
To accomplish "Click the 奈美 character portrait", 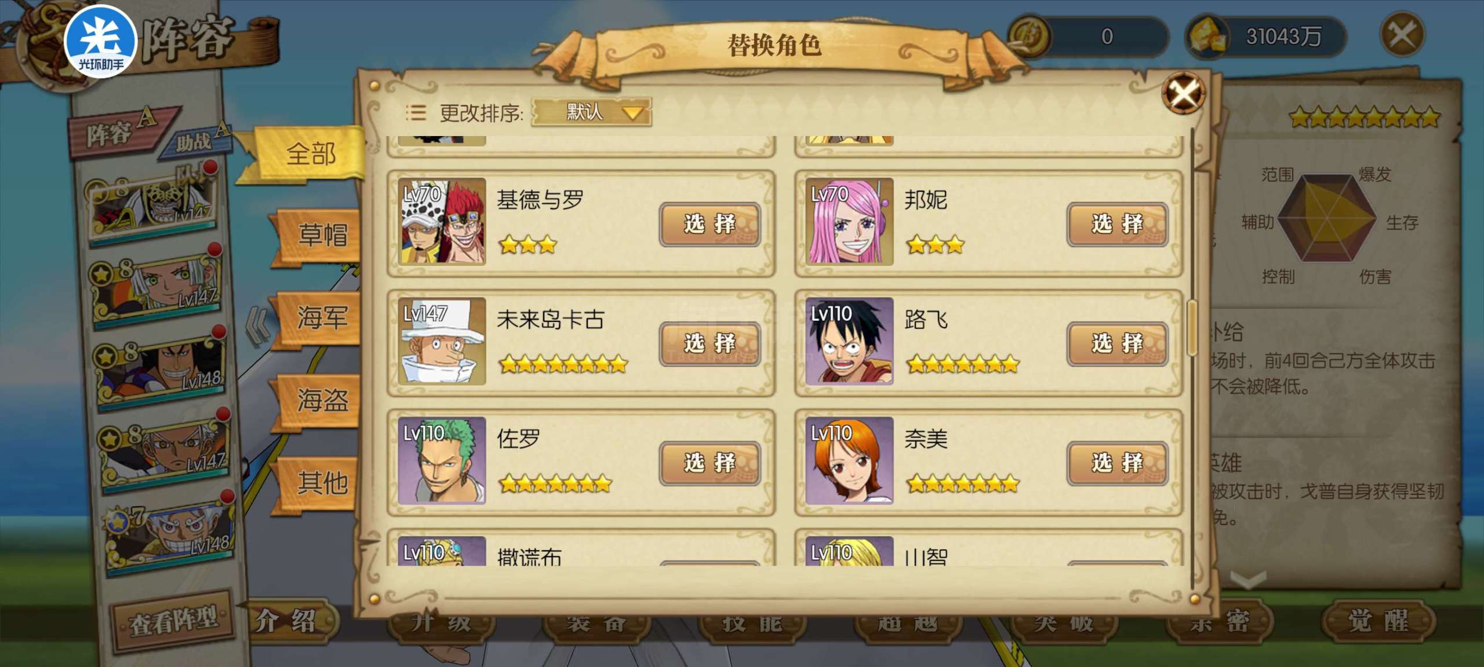I will pos(849,461).
